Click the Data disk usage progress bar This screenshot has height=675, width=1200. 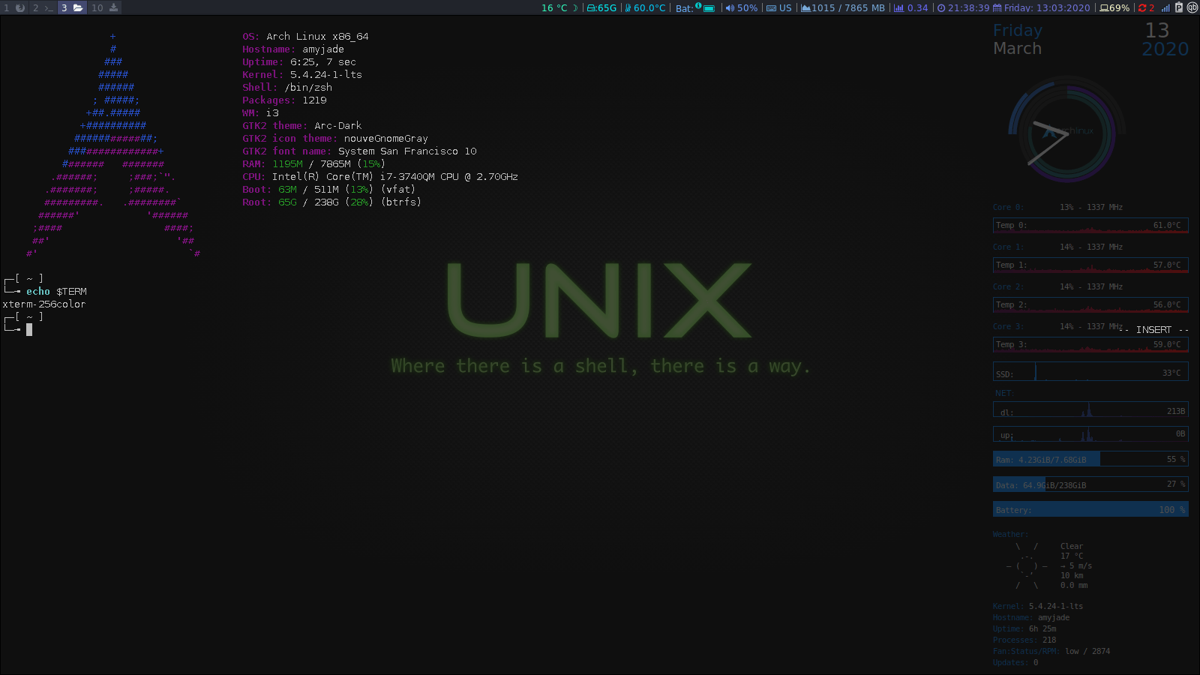[1090, 484]
